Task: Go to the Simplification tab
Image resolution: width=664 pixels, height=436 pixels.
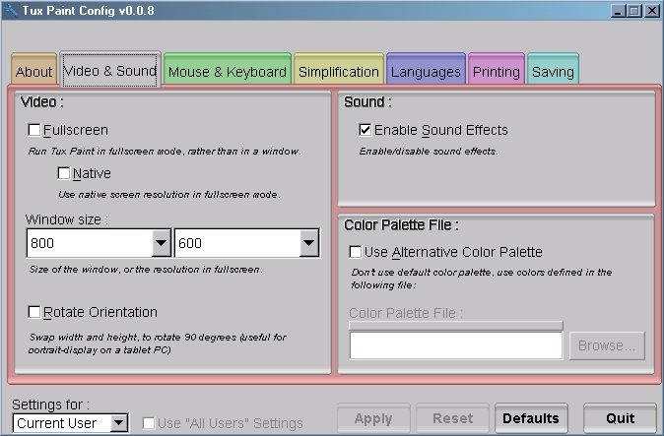Action: coord(339,72)
